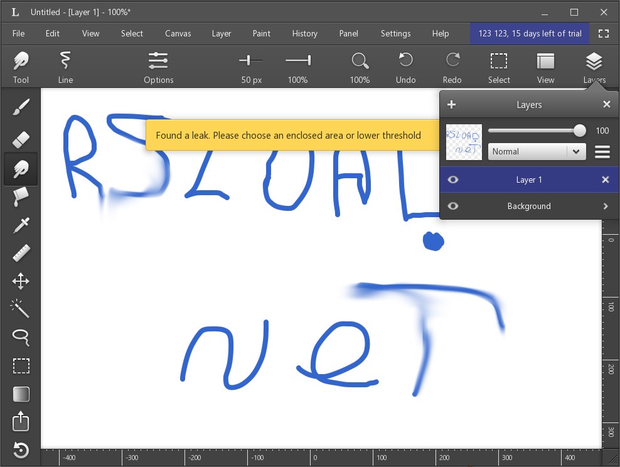Hide the Background layer with eye icon

point(452,206)
